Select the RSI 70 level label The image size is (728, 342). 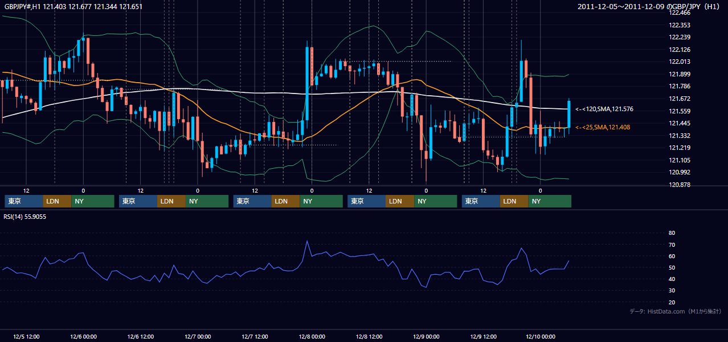672,245
